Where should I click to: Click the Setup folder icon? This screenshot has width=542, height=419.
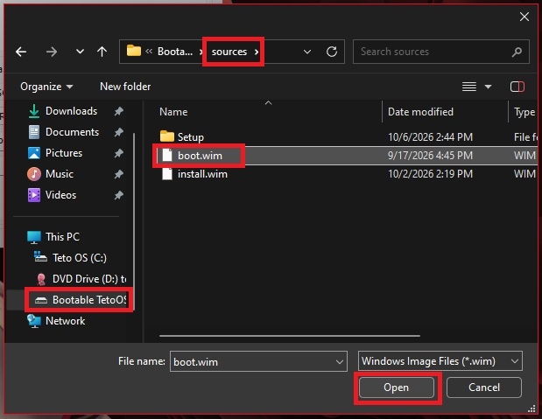pyautogui.click(x=167, y=136)
